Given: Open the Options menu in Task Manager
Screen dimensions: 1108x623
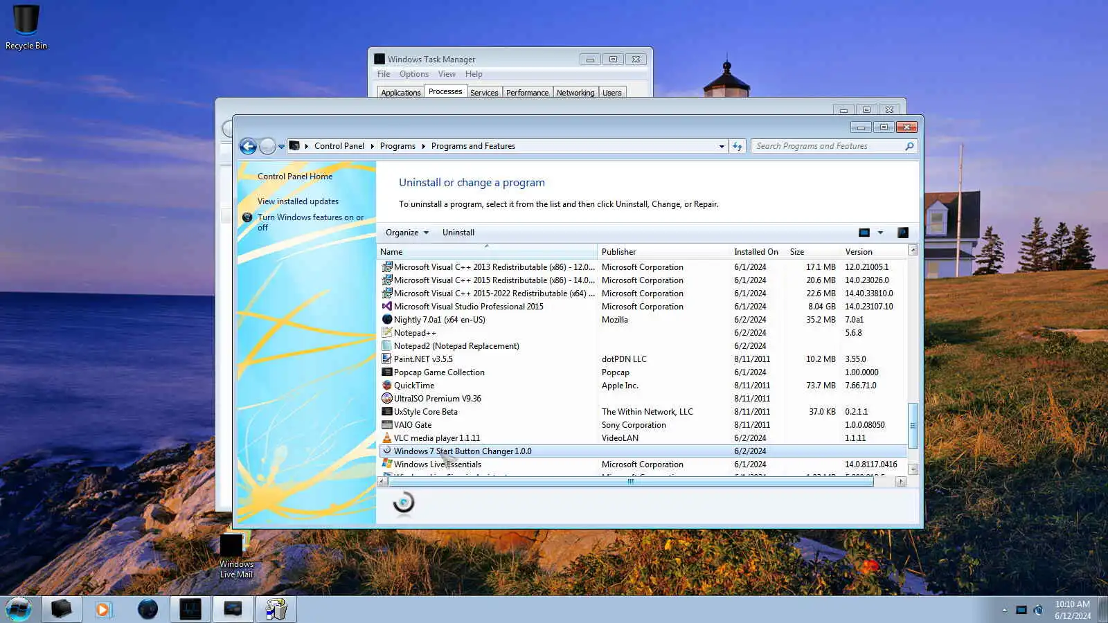Looking at the screenshot, I should tap(414, 74).
